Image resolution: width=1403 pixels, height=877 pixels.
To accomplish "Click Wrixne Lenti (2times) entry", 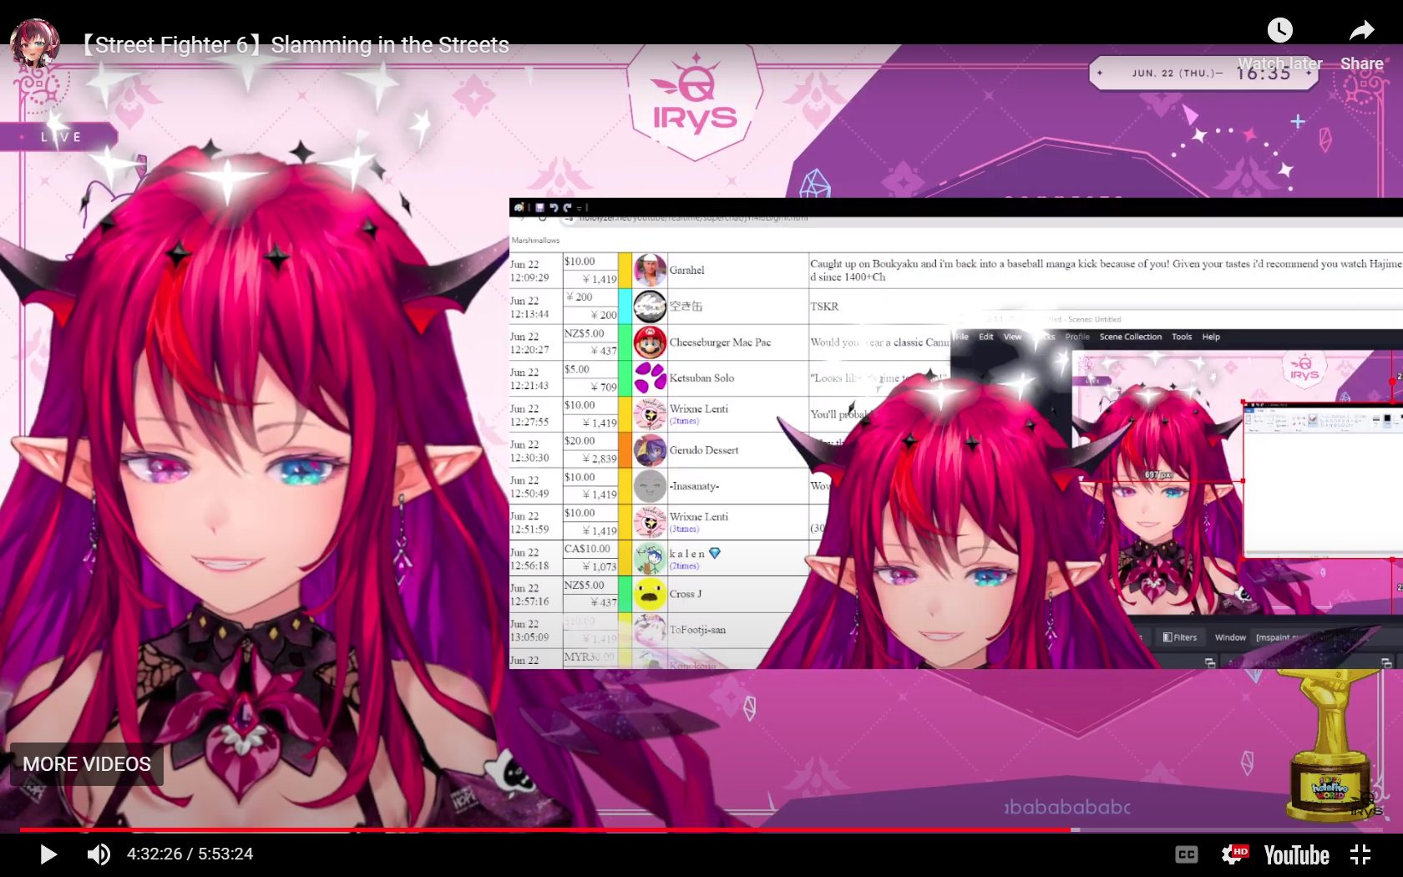I will tap(698, 414).
